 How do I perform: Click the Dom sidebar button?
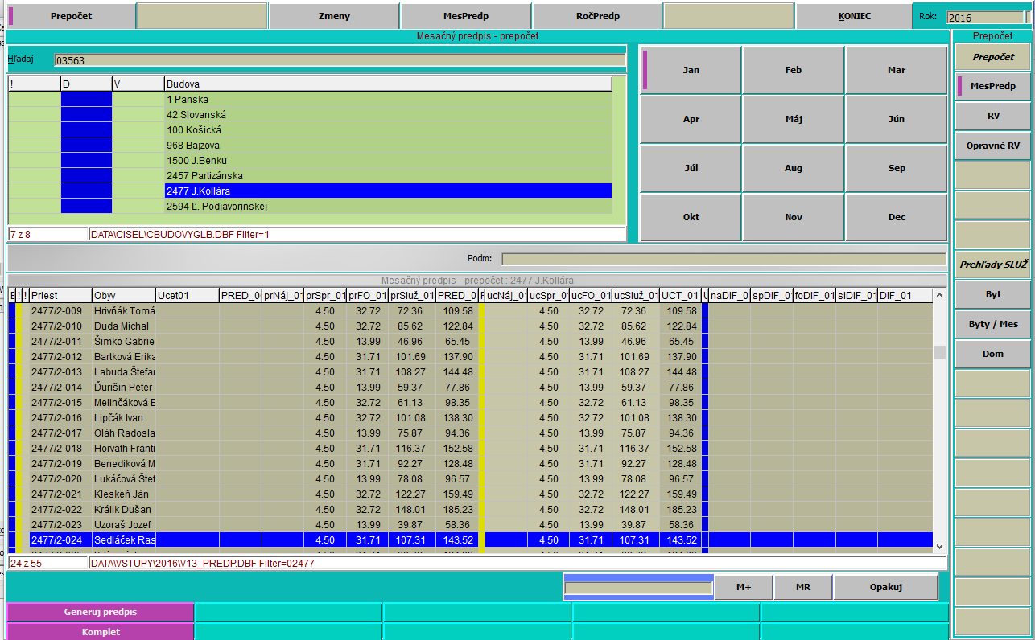(992, 354)
